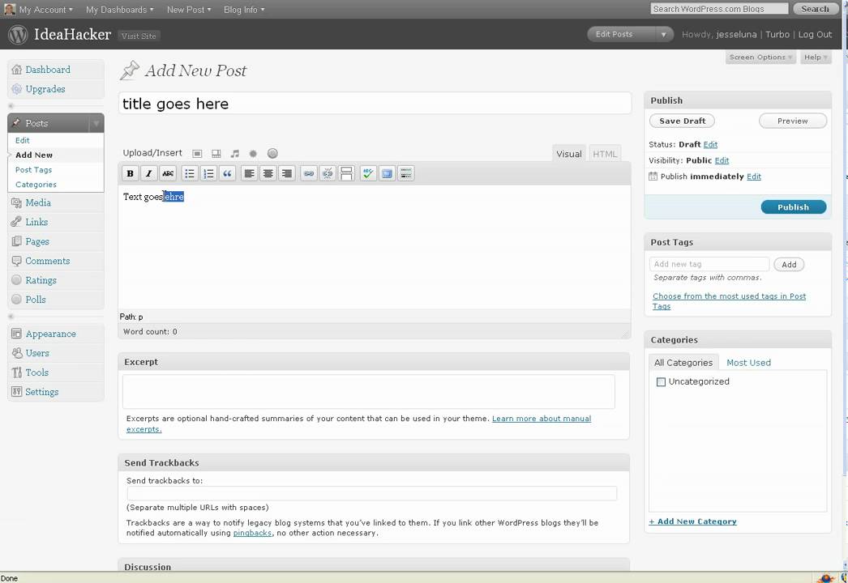This screenshot has width=848, height=583.
Task: Apply strikethrough ABC button
Action: coord(168,173)
